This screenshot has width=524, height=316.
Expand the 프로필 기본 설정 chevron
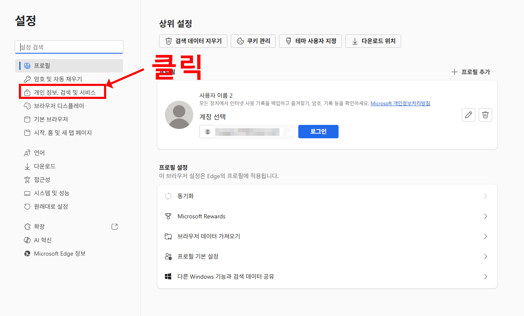point(485,256)
